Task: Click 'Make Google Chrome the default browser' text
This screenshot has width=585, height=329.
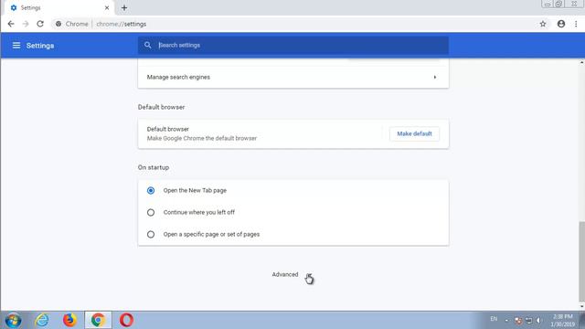Action: coord(202,138)
